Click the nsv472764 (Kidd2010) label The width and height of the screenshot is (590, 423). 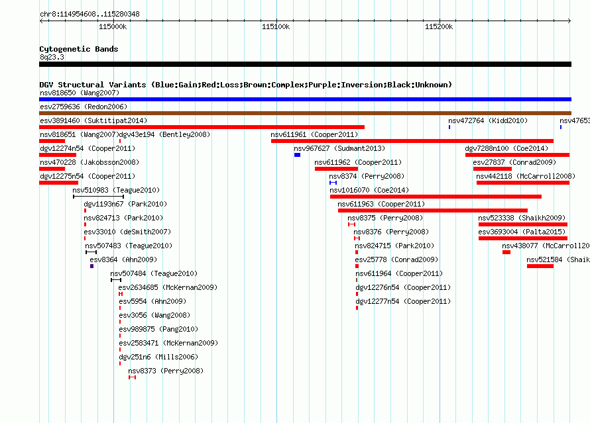(x=488, y=120)
